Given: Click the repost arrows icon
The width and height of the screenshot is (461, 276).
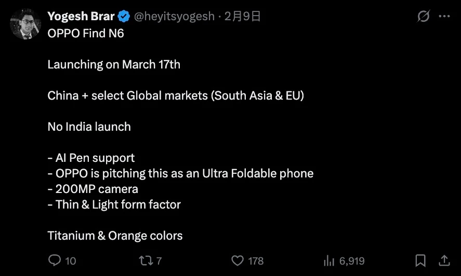Looking at the screenshot, I should 146,260.
